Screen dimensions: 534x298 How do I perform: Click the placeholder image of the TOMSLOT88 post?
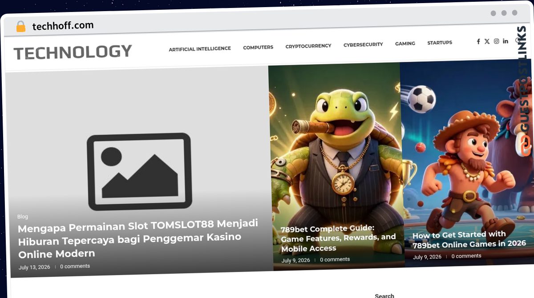[139, 171]
